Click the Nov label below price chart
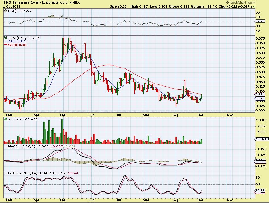 [230, 115]
